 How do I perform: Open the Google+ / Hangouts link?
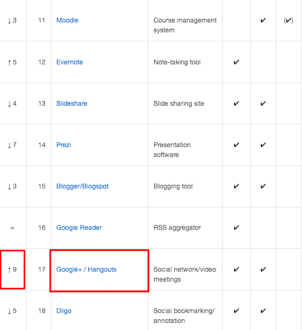pos(87,270)
